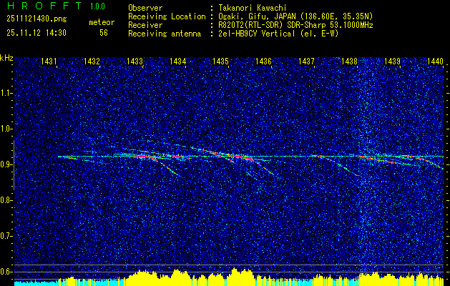Select the 0.8 frequency axis label

6,200
